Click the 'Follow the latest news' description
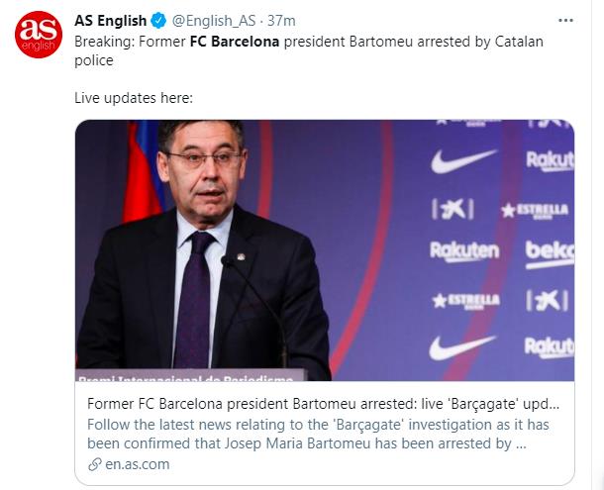 point(318,434)
